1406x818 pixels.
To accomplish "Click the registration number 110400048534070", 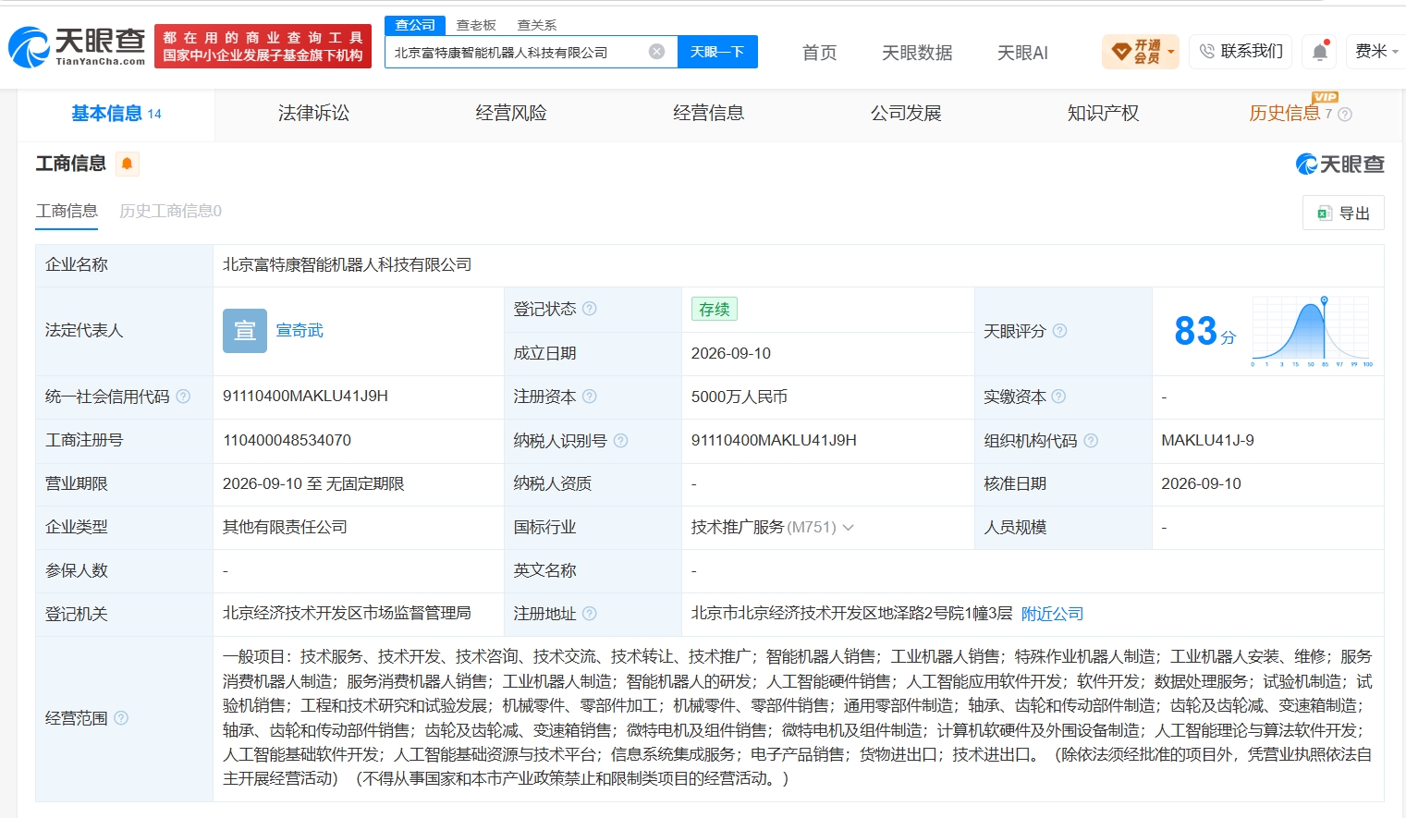I will point(287,441).
